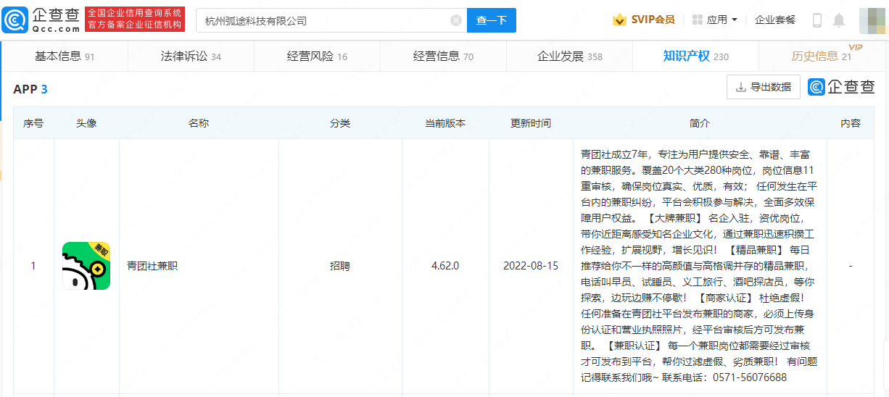889x397 pixels.
Task: Select the version 4.62.0 cell
Action: [x=445, y=266]
